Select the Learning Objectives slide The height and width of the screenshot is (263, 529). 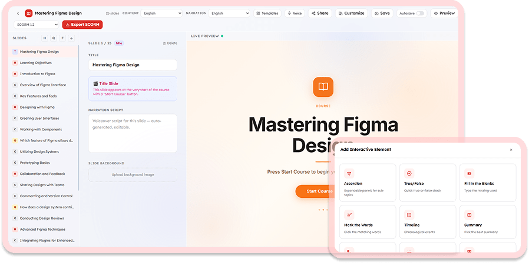(44, 63)
